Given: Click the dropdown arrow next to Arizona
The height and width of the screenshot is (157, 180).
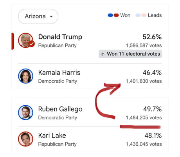Looking at the screenshot, I should 51,16.
